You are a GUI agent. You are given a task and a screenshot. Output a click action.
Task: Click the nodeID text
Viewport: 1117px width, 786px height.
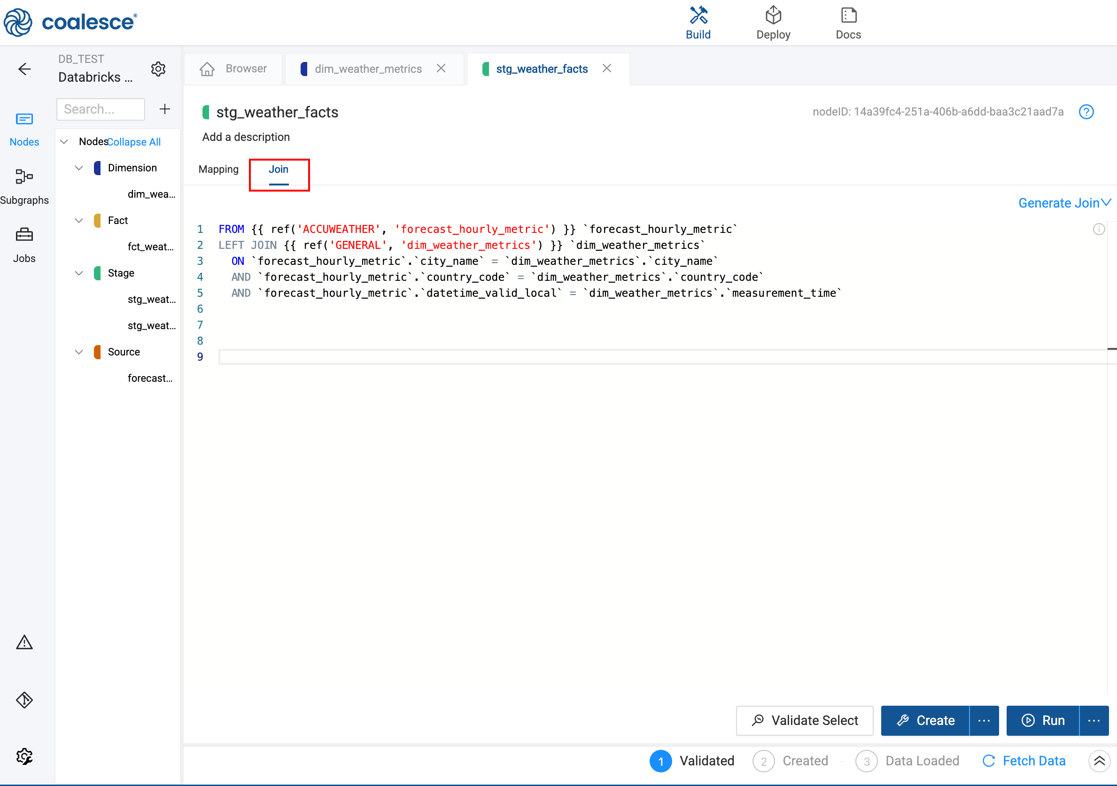coord(938,112)
